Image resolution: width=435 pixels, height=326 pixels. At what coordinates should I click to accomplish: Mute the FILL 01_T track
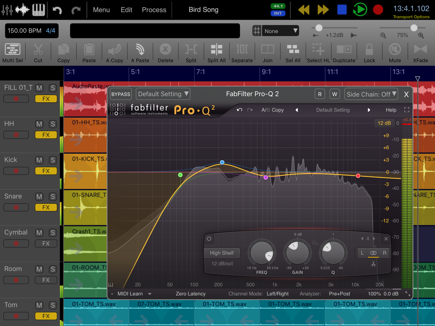39,88
